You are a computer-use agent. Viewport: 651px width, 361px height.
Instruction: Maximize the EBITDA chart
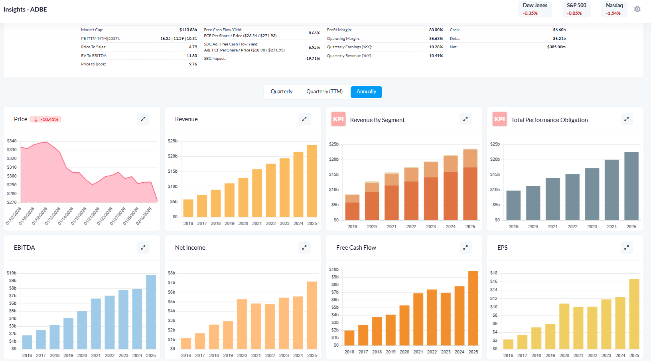pos(143,247)
